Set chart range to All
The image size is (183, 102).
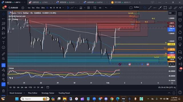pyautogui.click(x=42, y=88)
